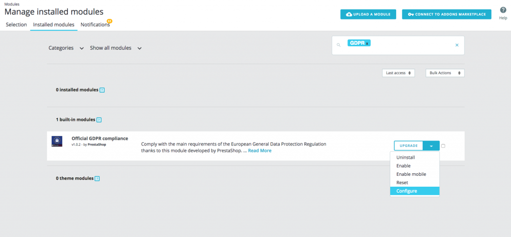Click the Upload a Module button
The height and width of the screenshot is (237, 511).
(368, 14)
